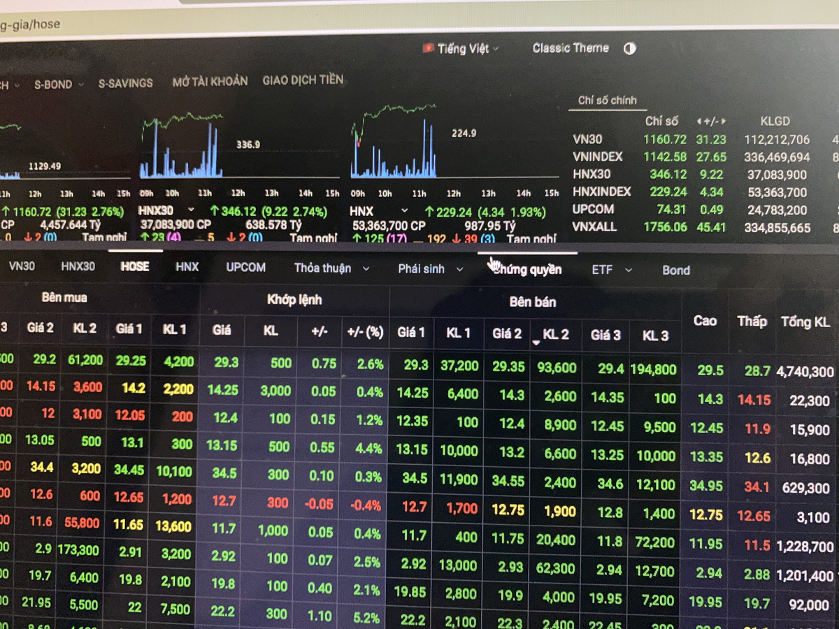Image resolution: width=839 pixels, height=629 pixels.
Task: Click the HNX30 intraday chart
Action: (182, 147)
